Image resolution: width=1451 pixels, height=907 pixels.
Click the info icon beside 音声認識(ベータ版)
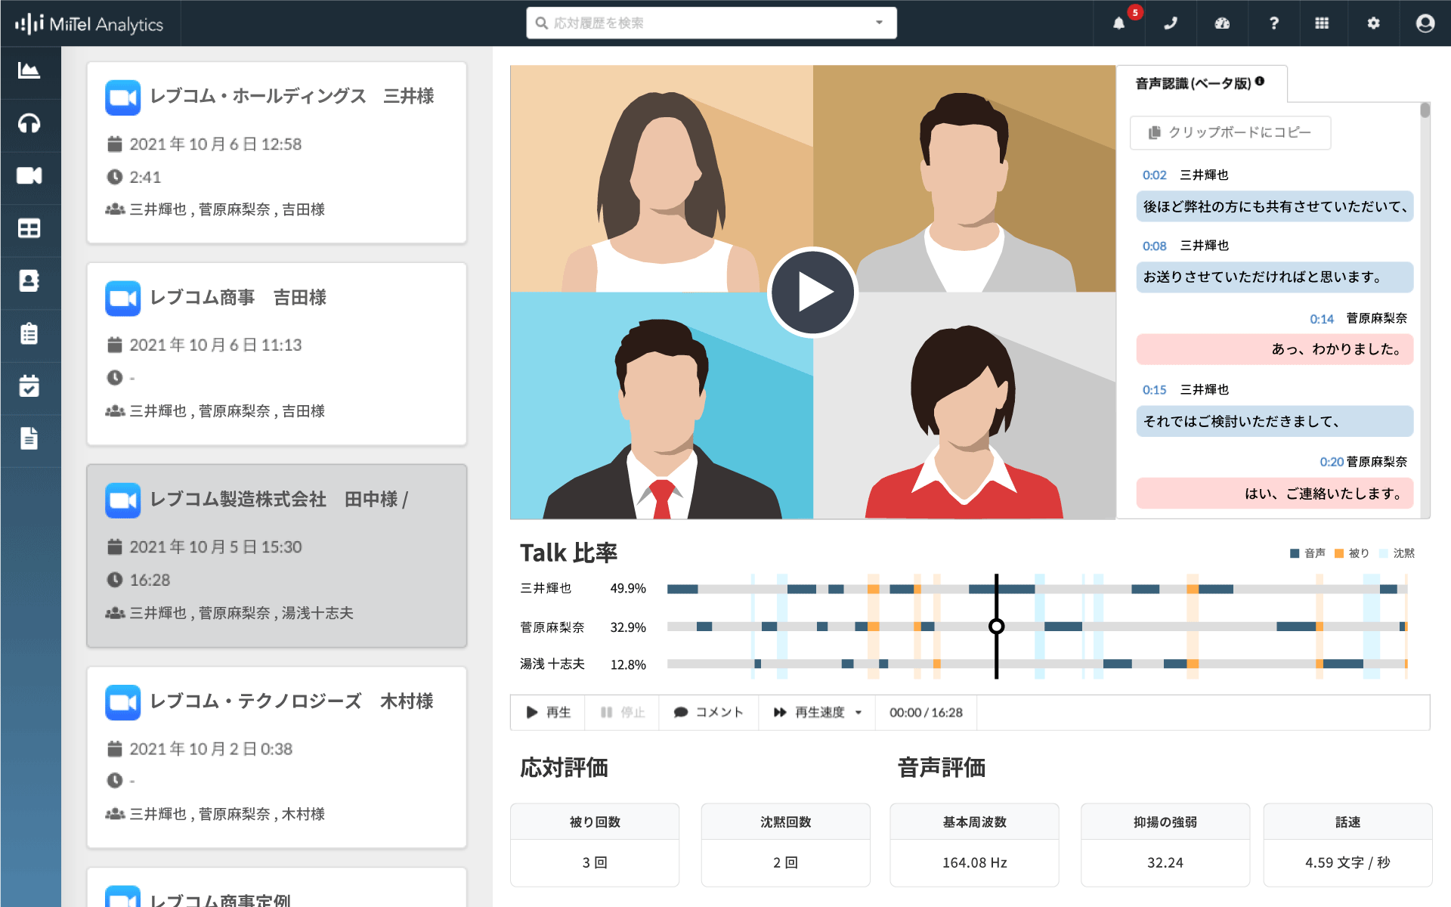pyautogui.click(x=1260, y=82)
